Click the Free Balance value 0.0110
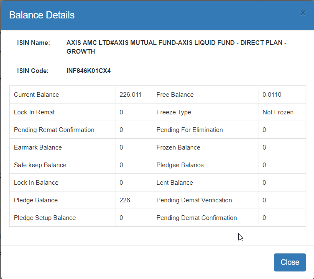Screen dimensions: 314x279 click(272, 95)
